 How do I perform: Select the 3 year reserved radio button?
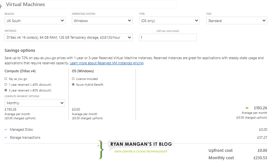6,90
